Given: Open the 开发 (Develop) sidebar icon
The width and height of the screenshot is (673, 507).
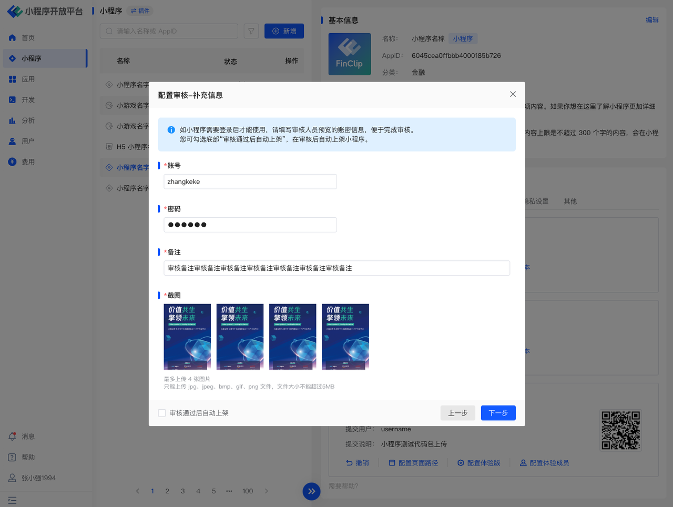Looking at the screenshot, I should 13,100.
